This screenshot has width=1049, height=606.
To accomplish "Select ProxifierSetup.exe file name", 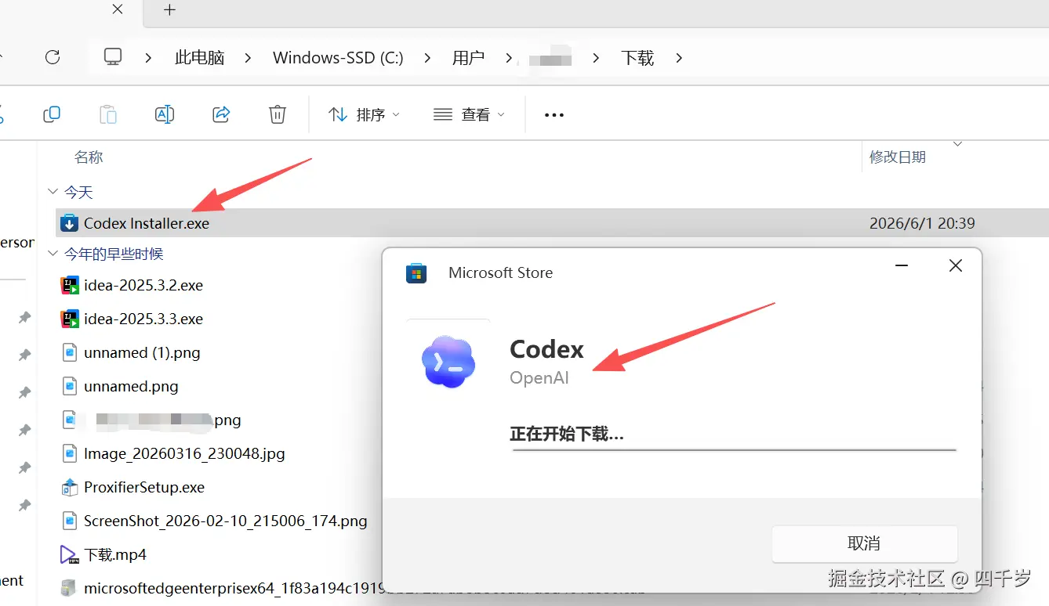I will (x=144, y=487).
